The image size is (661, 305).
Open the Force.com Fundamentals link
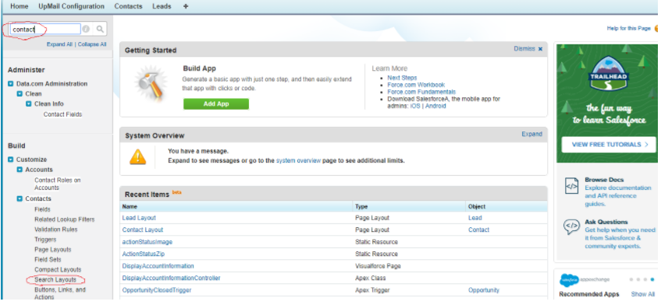click(x=421, y=92)
